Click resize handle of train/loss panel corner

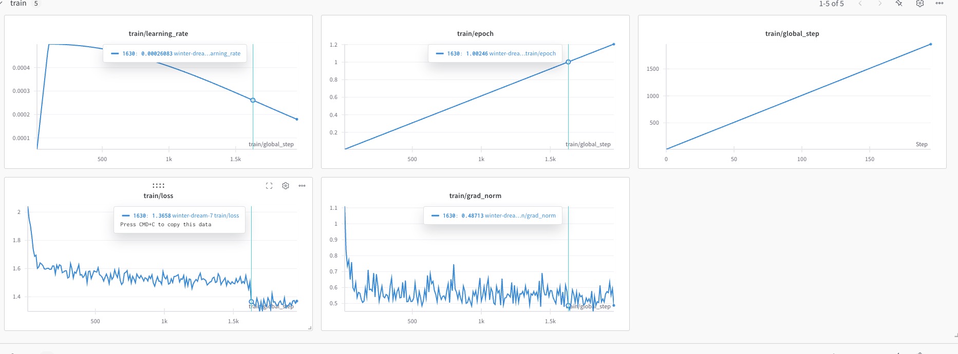(309, 327)
